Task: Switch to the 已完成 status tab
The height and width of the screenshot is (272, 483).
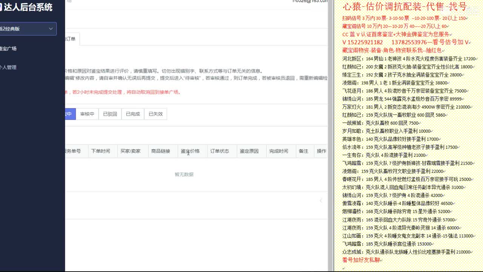Action: (133, 114)
